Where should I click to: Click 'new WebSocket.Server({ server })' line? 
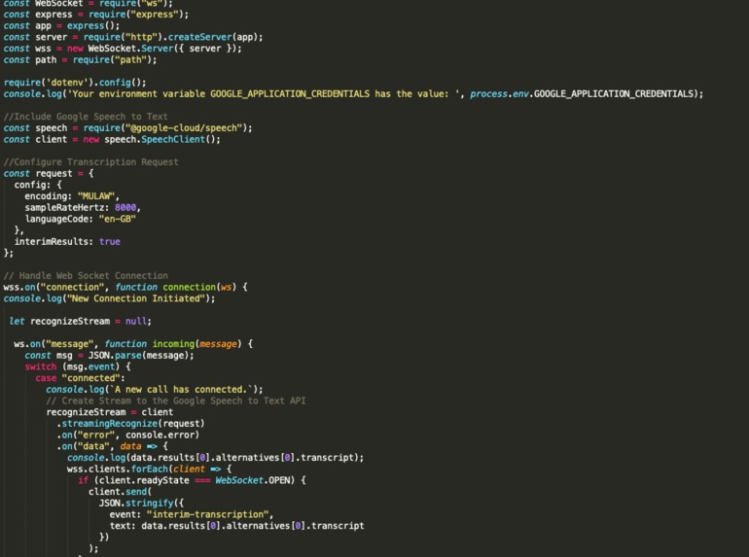[123, 49]
